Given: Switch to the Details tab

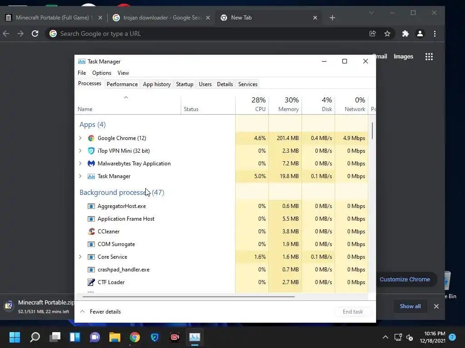Looking at the screenshot, I should tap(225, 84).
